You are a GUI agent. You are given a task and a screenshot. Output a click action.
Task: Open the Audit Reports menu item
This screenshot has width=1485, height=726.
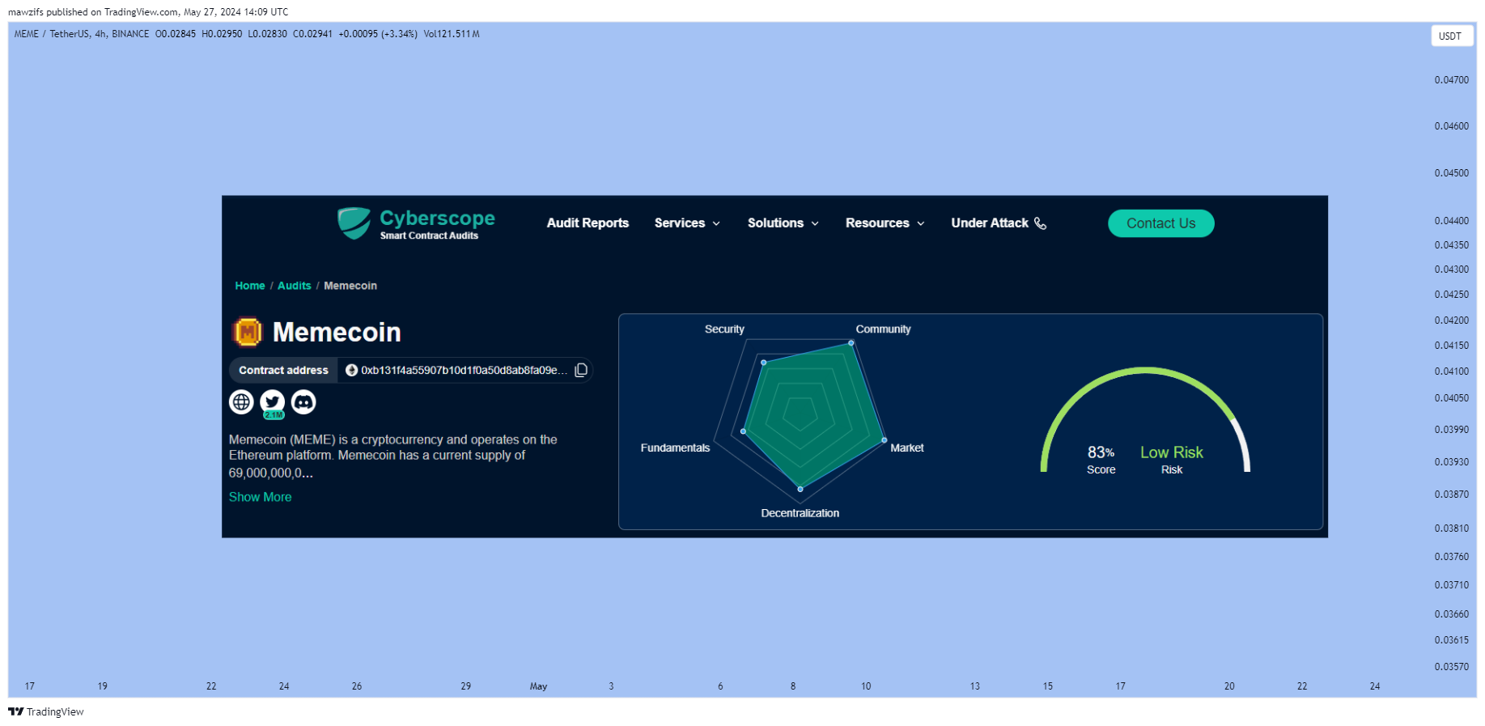click(x=588, y=223)
